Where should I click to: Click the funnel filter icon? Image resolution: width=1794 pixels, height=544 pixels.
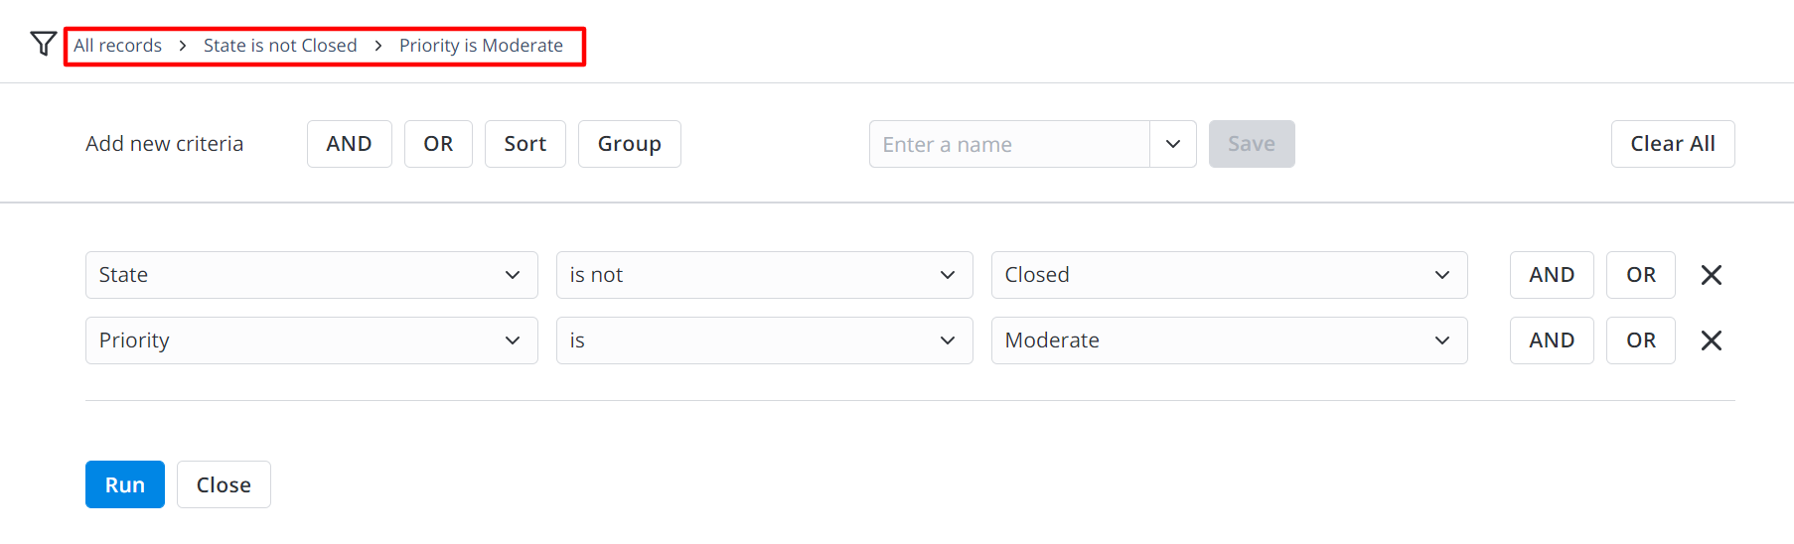click(x=43, y=44)
